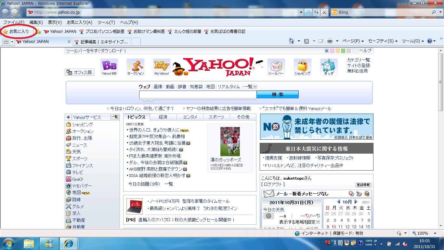
Task: Open the zoom level 100% dropdown
Action: point(435,233)
